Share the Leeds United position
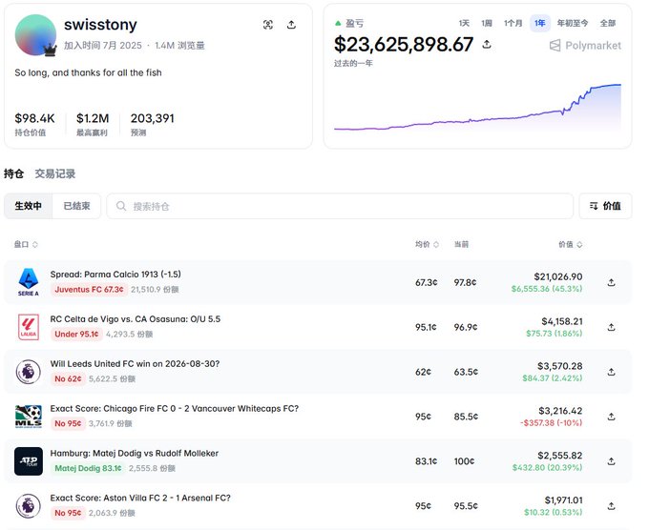This screenshot has width=649, height=530. click(x=611, y=372)
